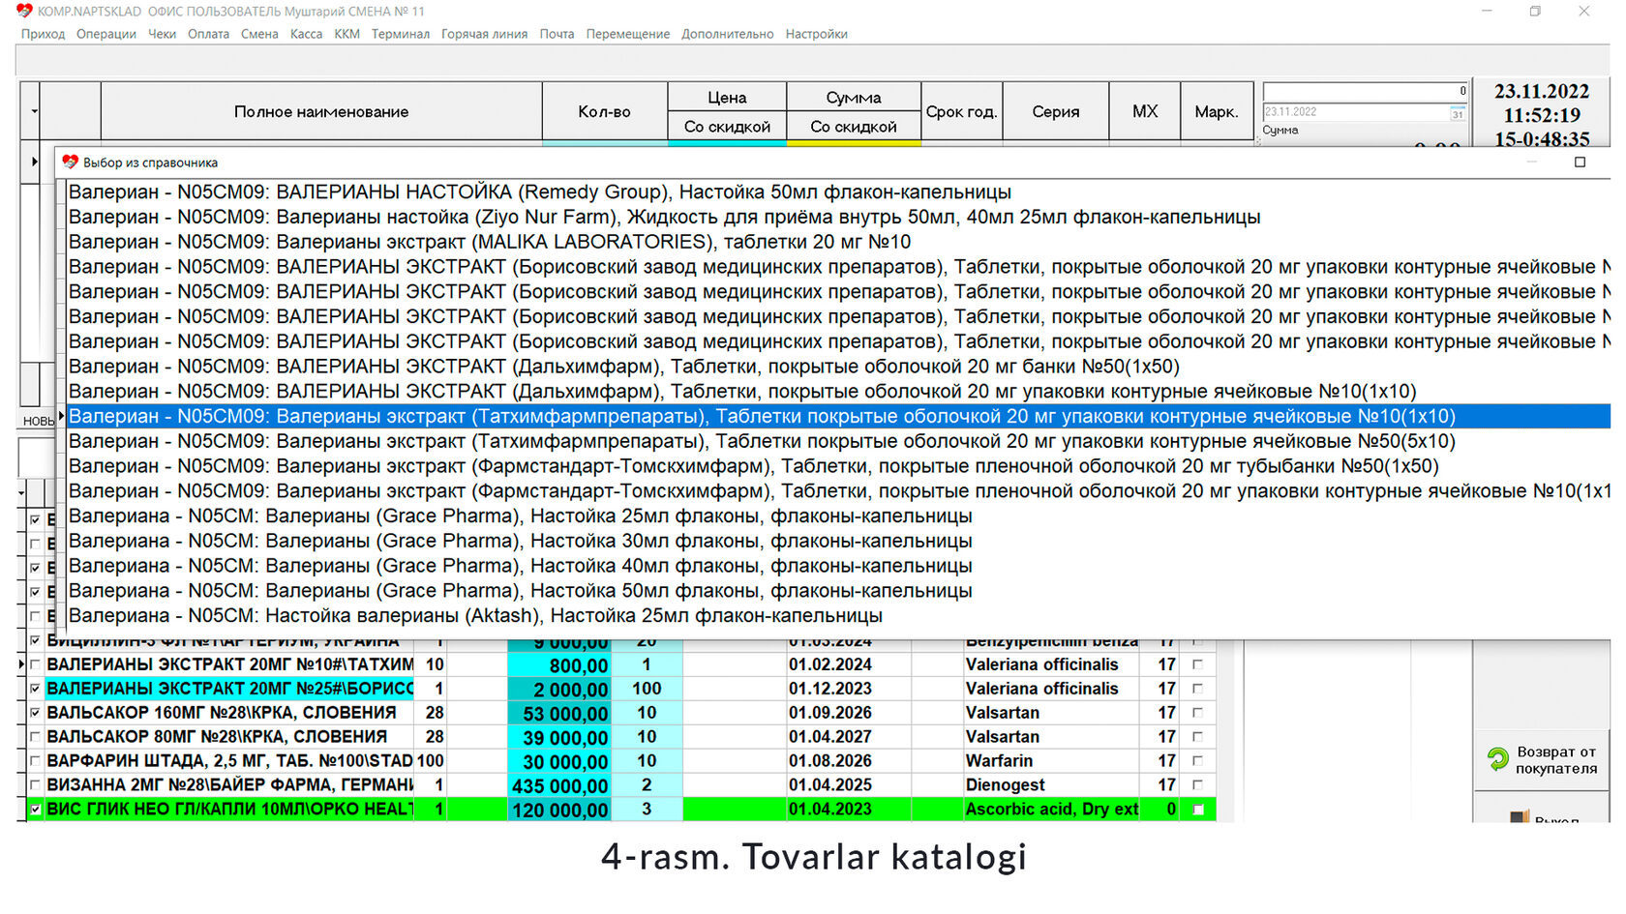The image size is (1626, 914).
Task: Click price cell '53 000,00'
Action: pos(559,714)
